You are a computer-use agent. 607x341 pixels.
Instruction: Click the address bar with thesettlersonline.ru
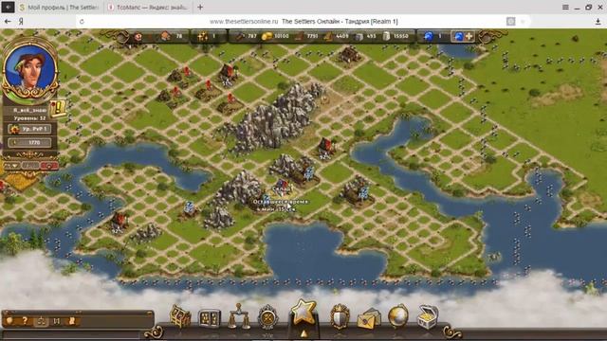coord(303,22)
